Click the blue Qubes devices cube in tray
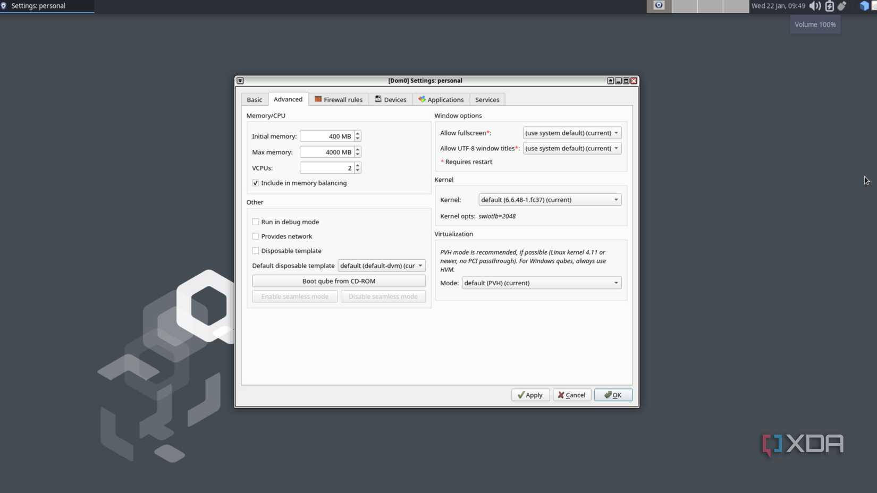Viewport: 877px width, 493px height. coord(863,6)
